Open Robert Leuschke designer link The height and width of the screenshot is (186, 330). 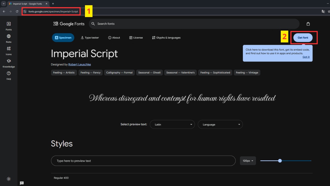pyautogui.click(x=79, y=64)
